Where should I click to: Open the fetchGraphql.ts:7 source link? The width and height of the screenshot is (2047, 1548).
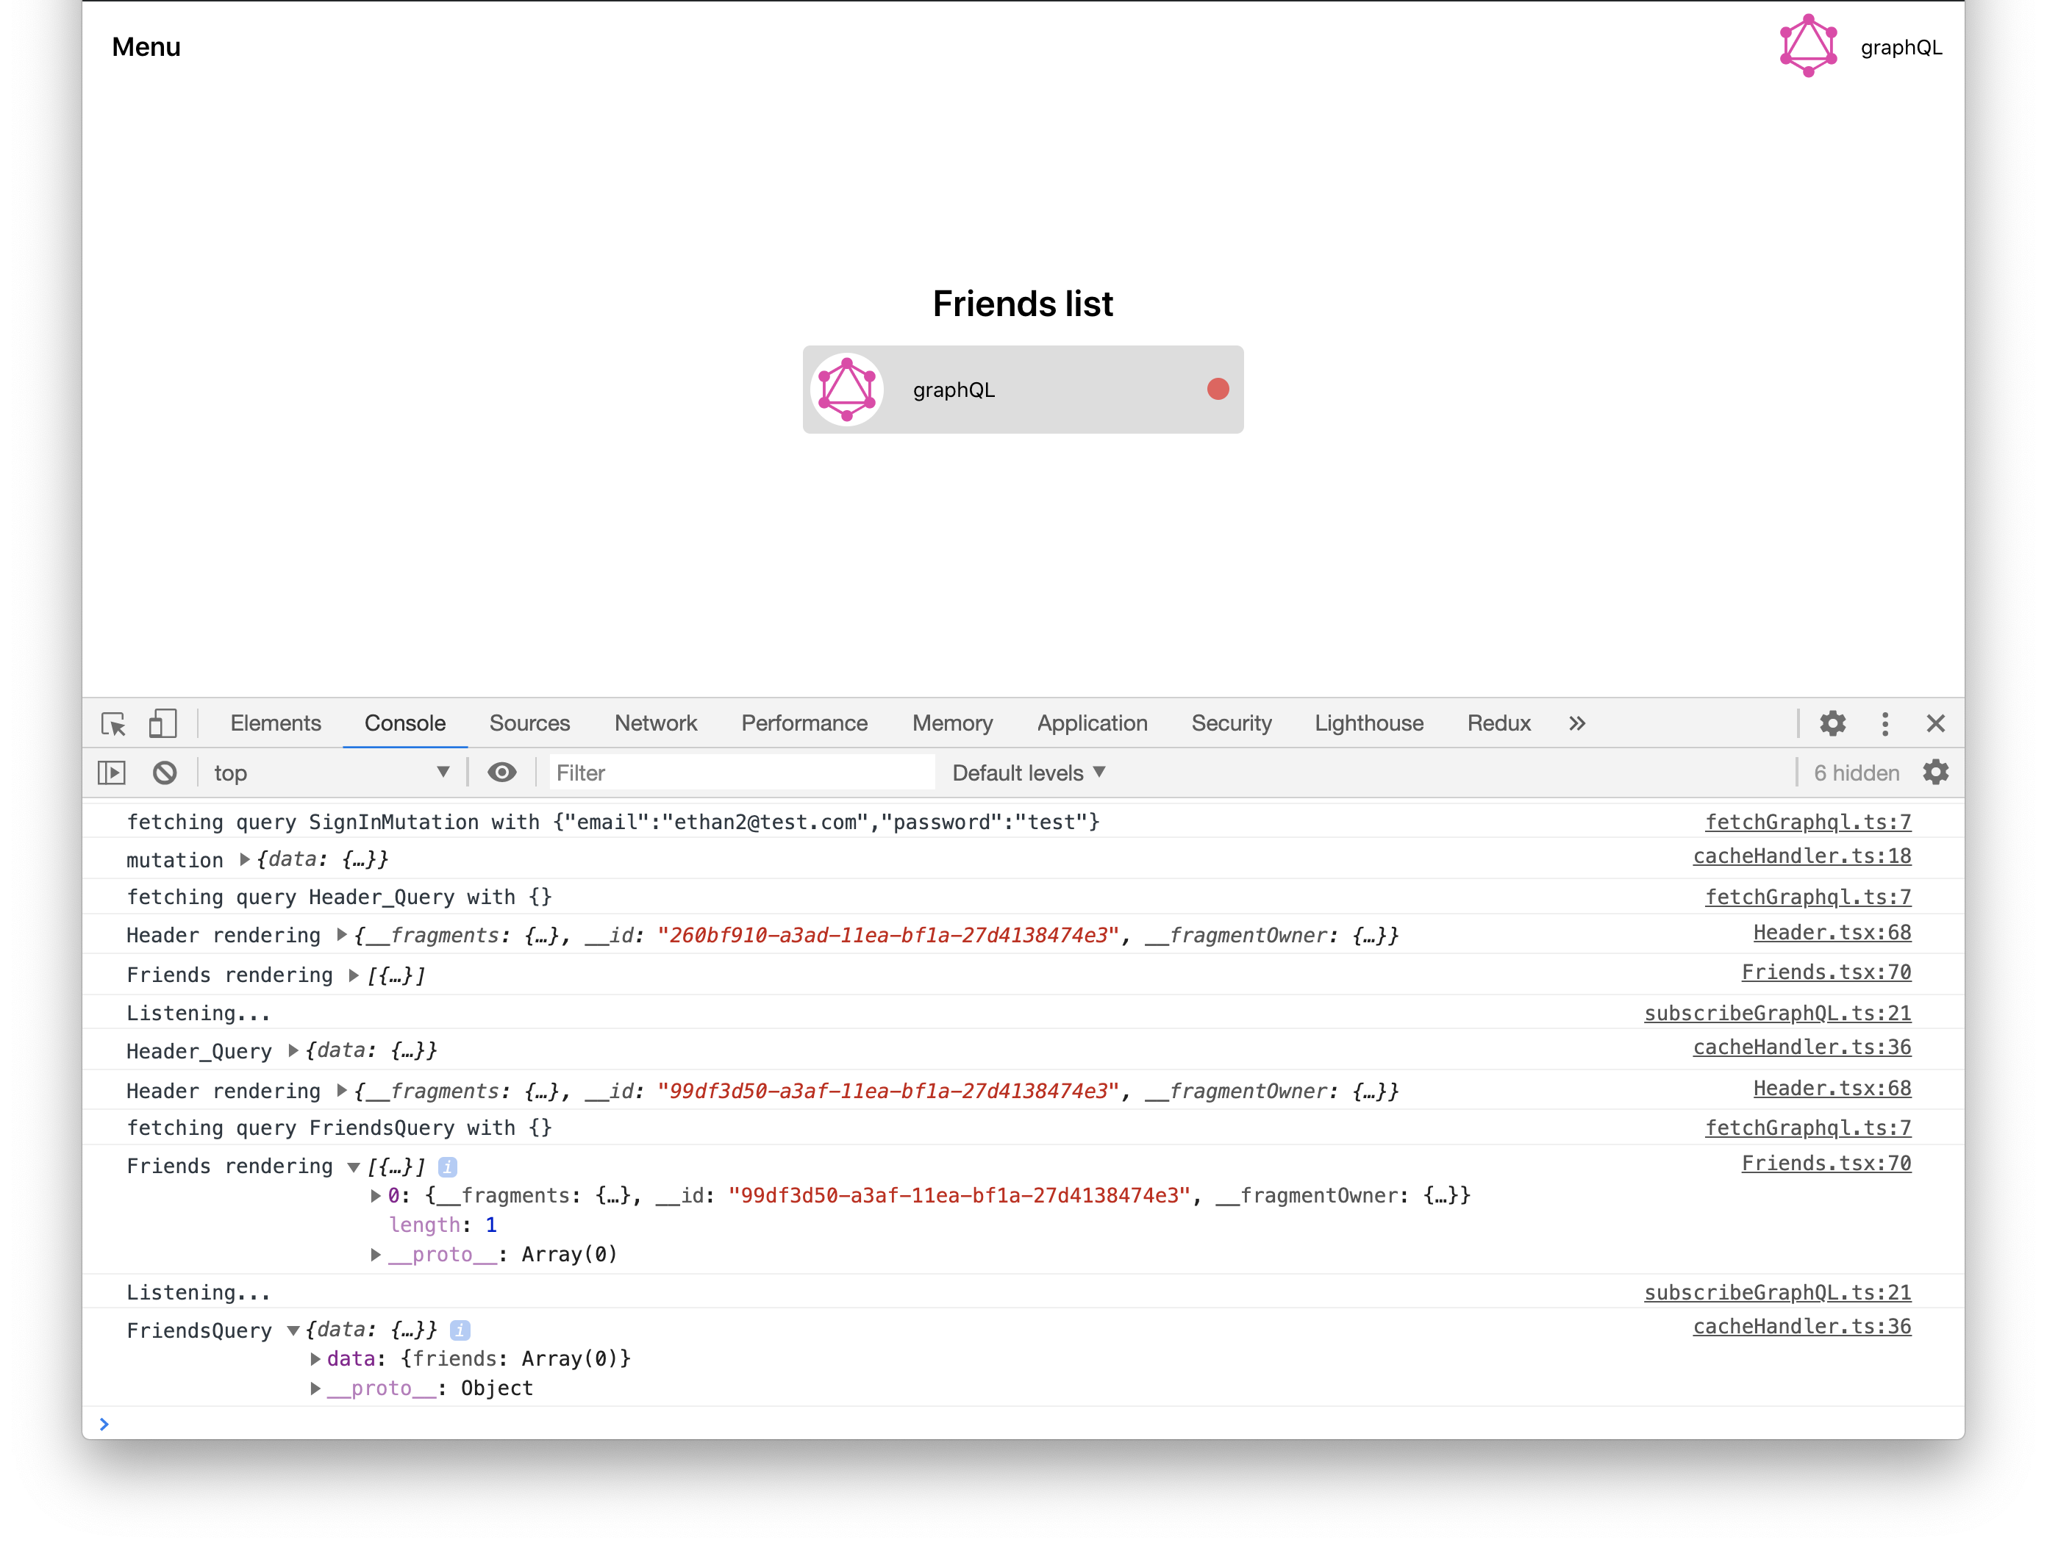tap(1807, 822)
